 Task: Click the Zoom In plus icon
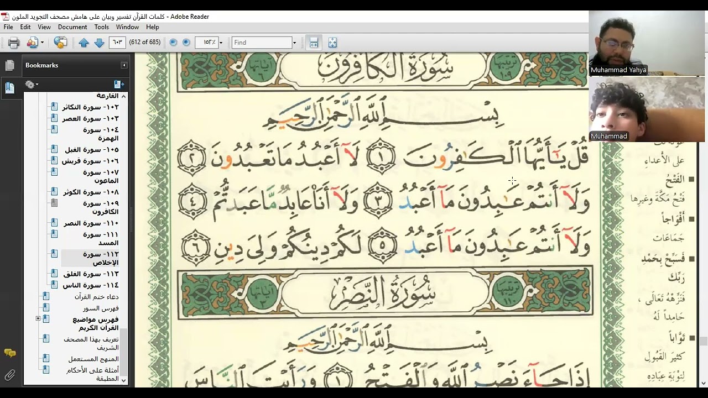tap(186, 43)
